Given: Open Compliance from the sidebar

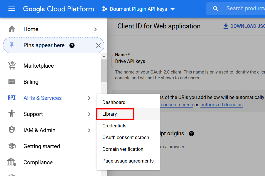Looking at the screenshot, I should [38, 162].
